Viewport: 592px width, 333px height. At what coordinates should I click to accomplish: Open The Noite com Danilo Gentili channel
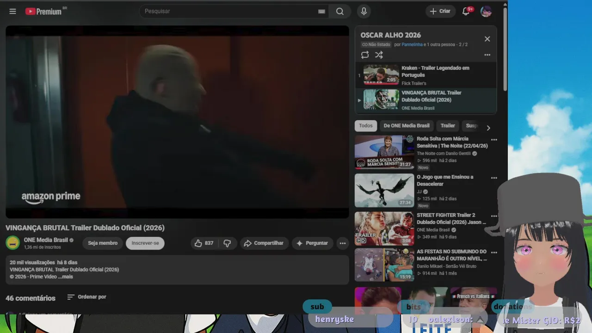pyautogui.click(x=444, y=154)
